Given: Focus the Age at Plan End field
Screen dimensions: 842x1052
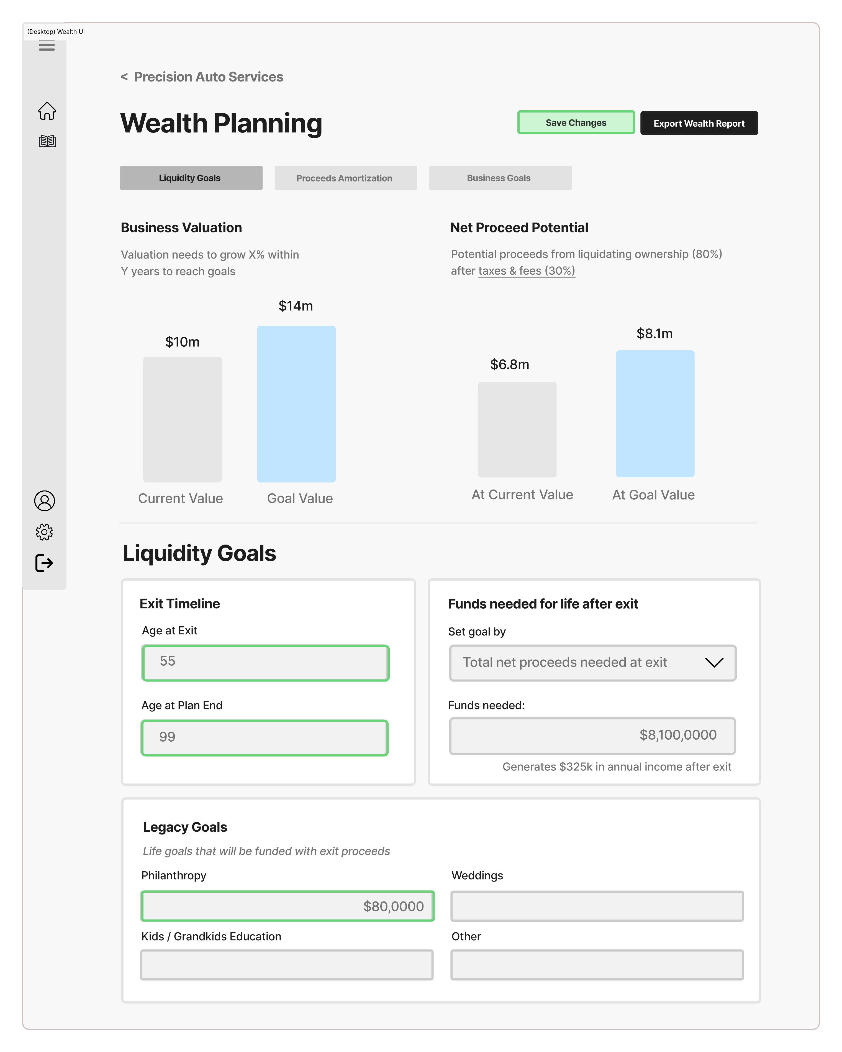Looking at the screenshot, I should click(265, 737).
